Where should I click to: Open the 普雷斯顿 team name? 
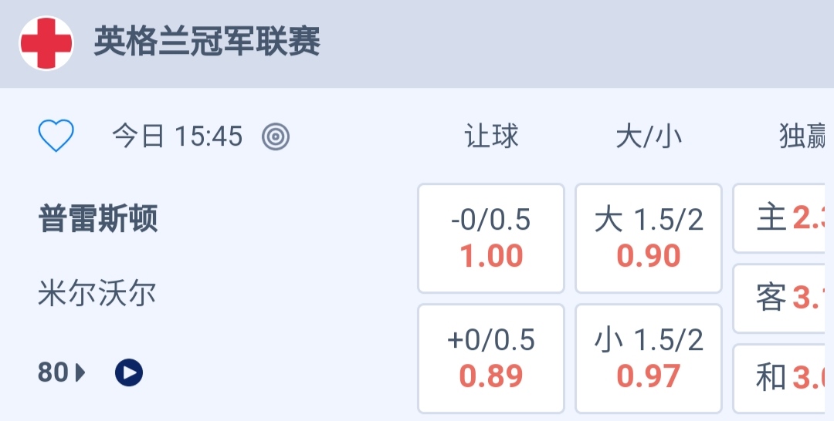pyautogui.click(x=98, y=220)
